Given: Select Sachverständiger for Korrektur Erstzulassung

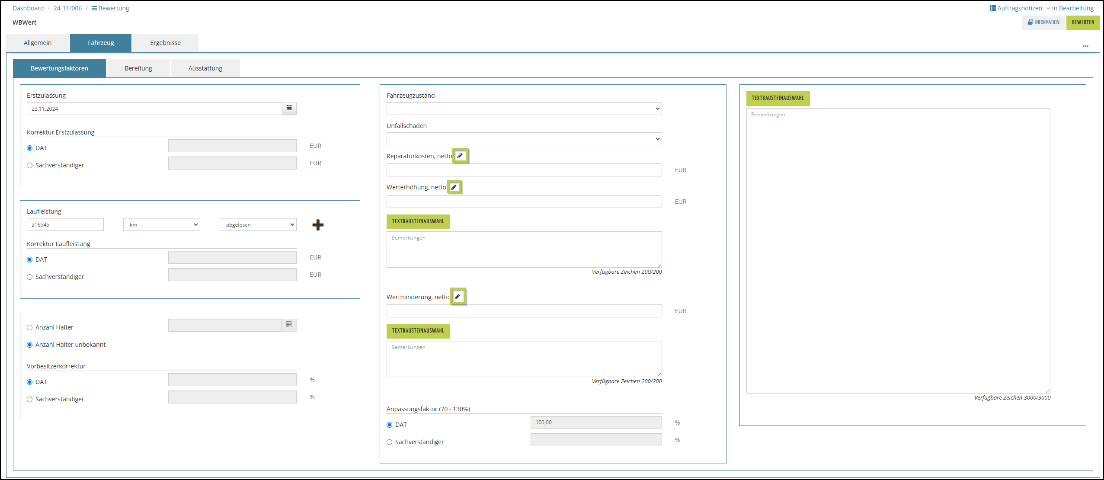Looking at the screenshot, I should 30,165.
